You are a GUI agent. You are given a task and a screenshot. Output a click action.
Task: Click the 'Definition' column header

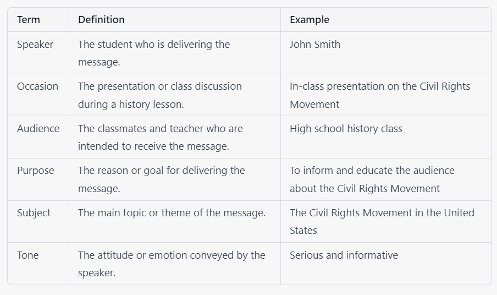tap(101, 20)
